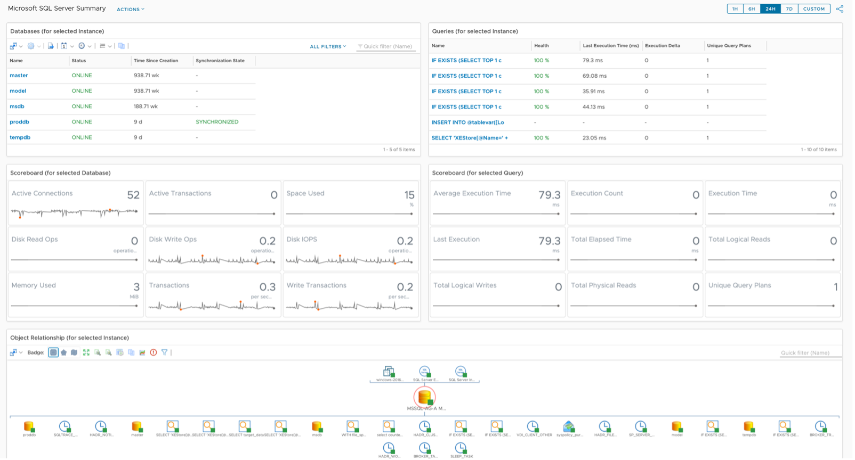Click the Write Transactions scoreboard tile
Image resolution: width=855 pixels, height=460 pixels.
coord(351,296)
